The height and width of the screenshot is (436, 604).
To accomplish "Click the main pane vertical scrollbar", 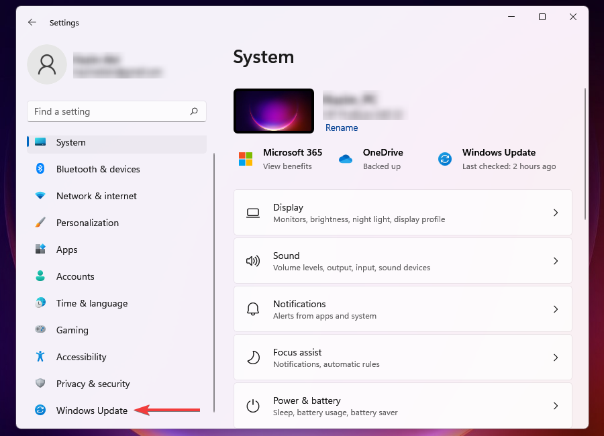I will (585, 154).
